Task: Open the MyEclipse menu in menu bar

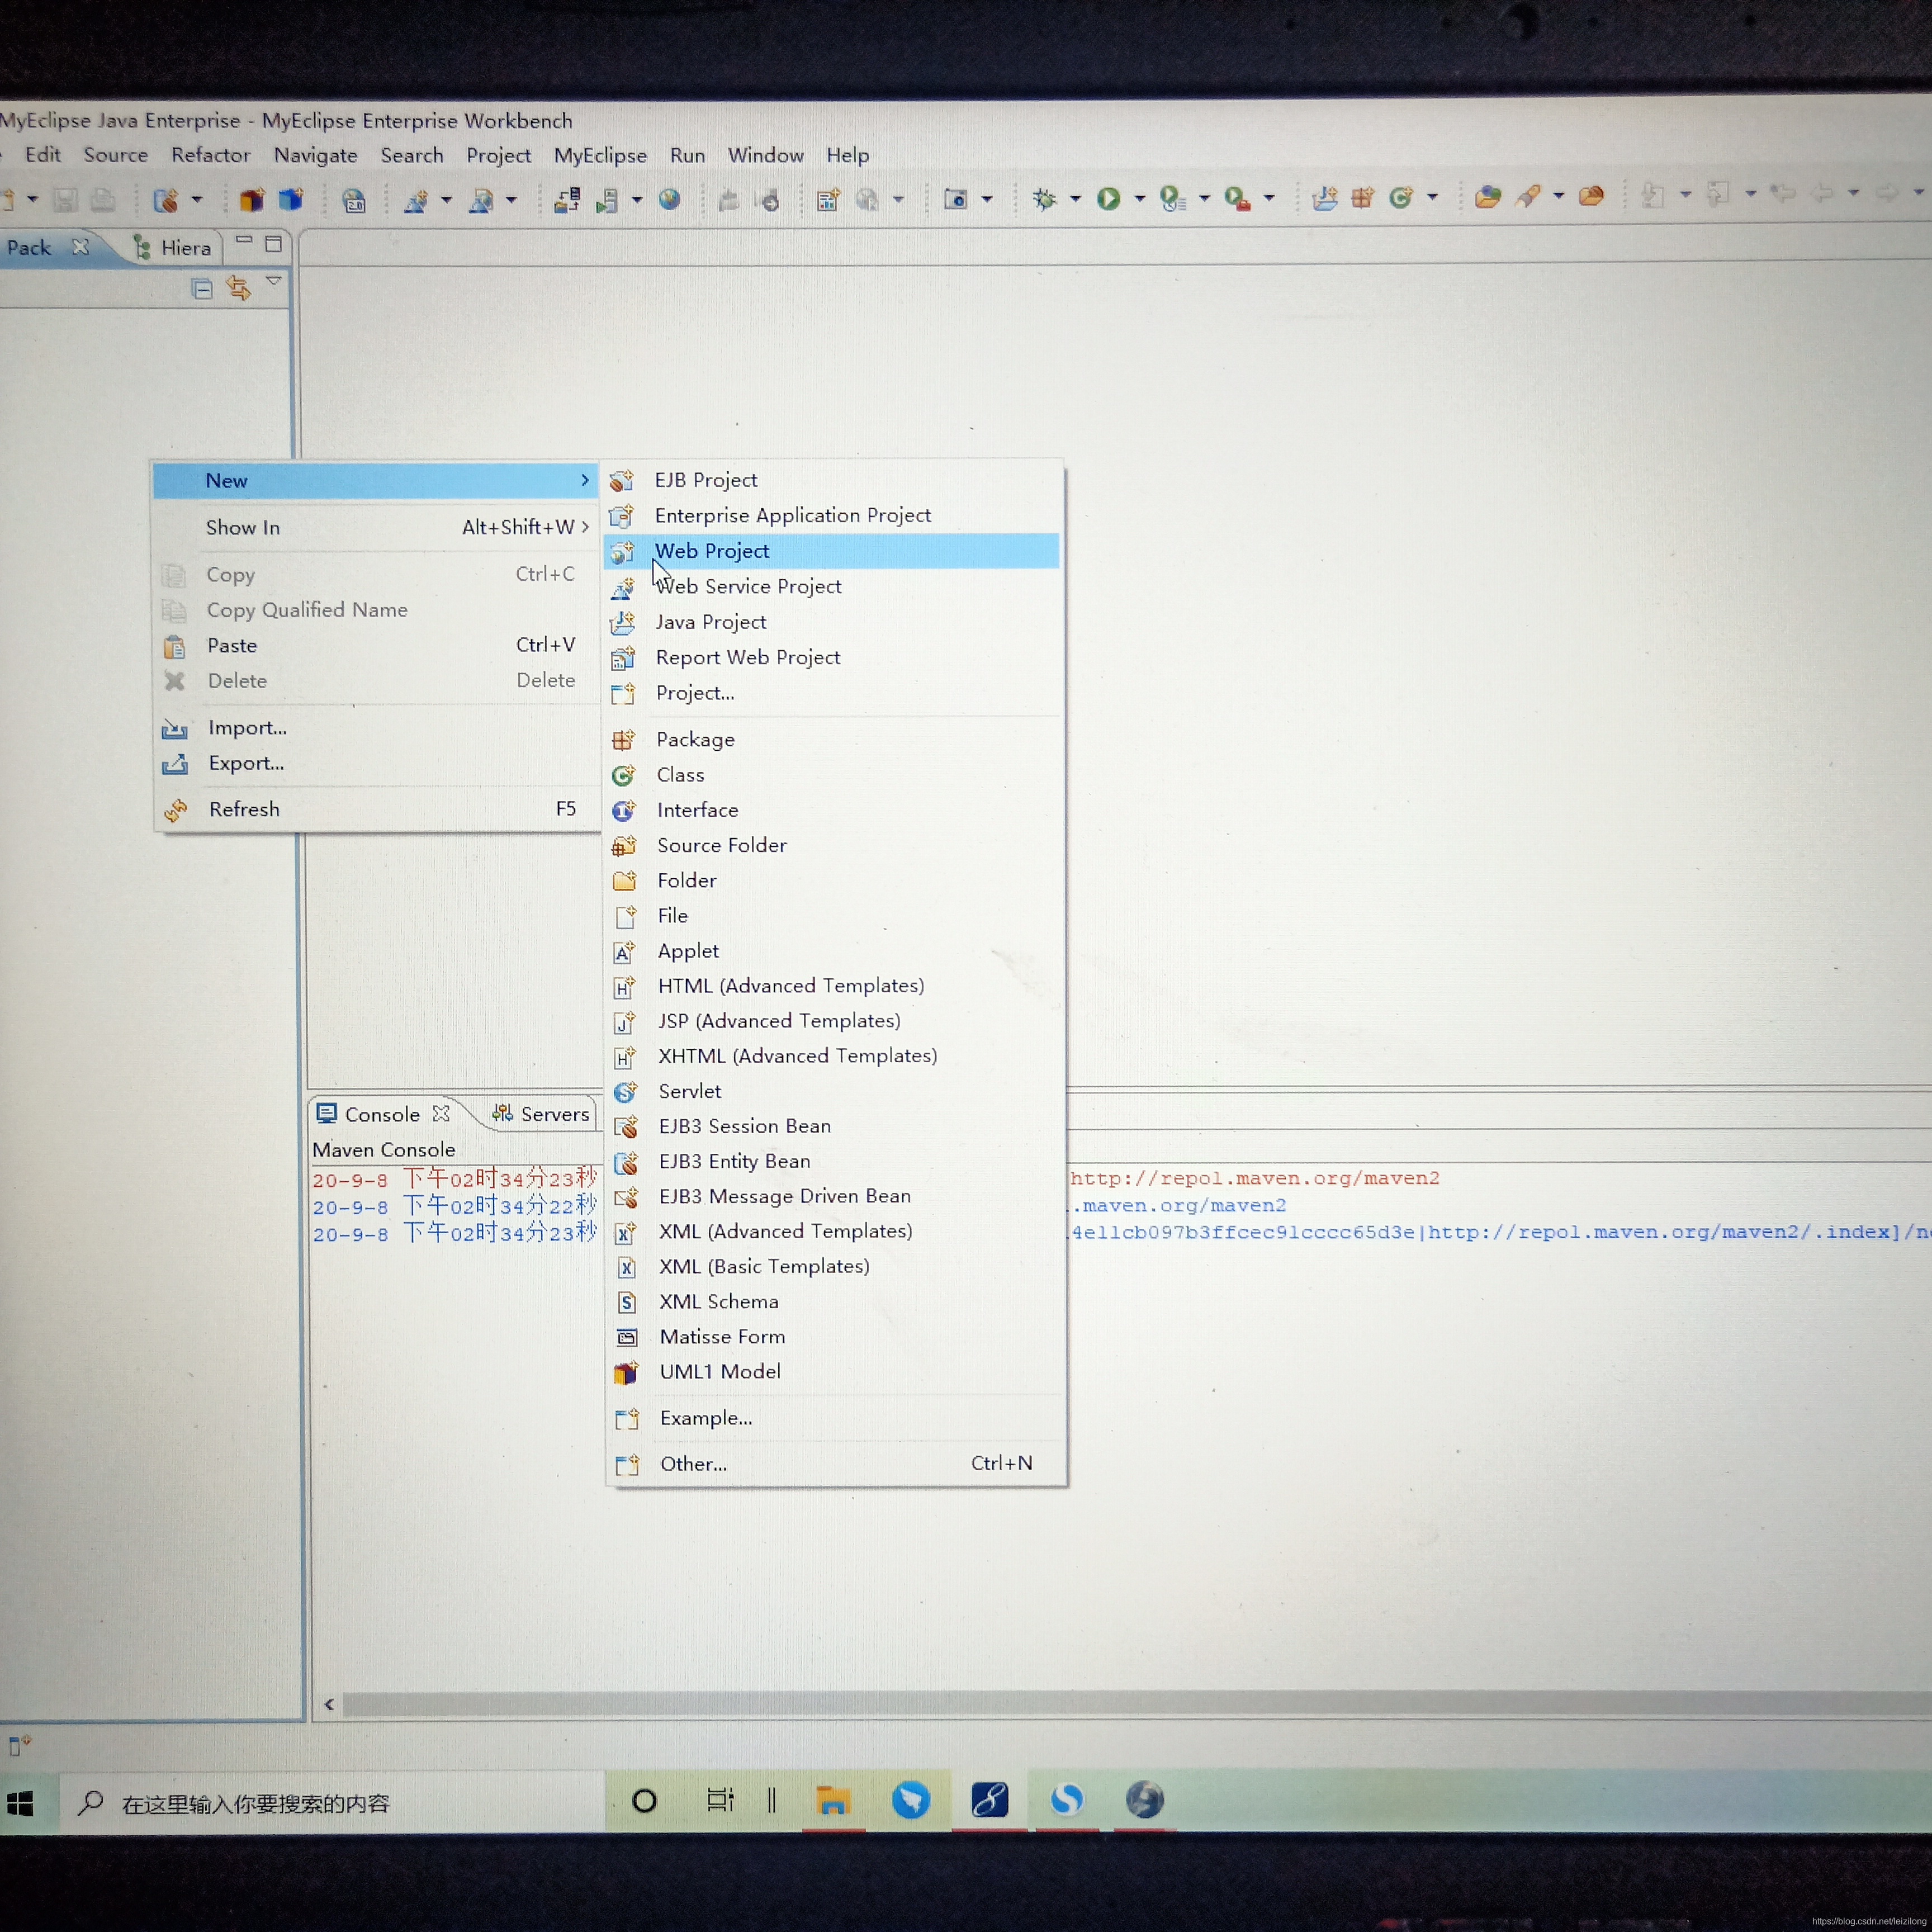Action: point(600,155)
